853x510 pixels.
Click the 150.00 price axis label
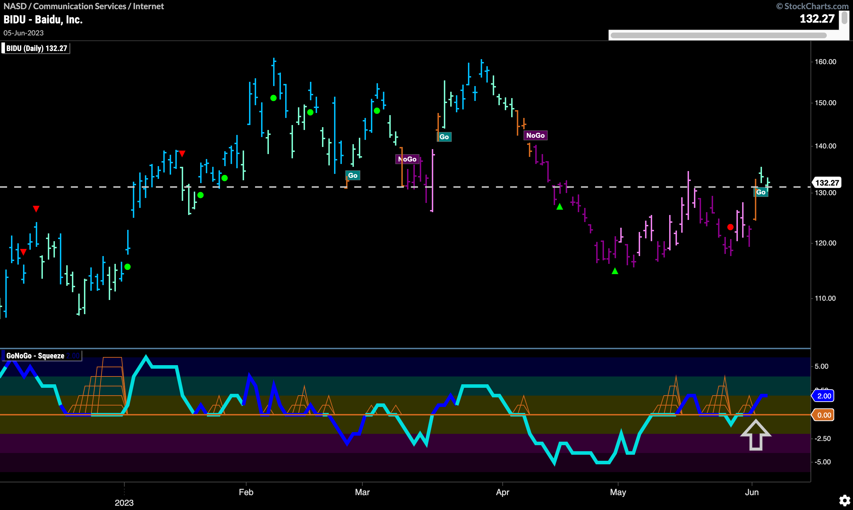[825, 103]
